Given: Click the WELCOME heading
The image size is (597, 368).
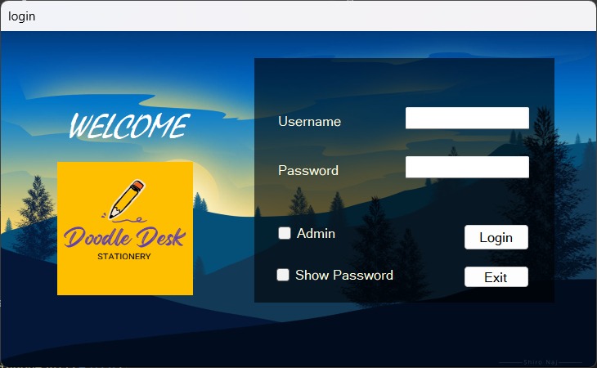Looking at the screenshot, I should [128, 127].
